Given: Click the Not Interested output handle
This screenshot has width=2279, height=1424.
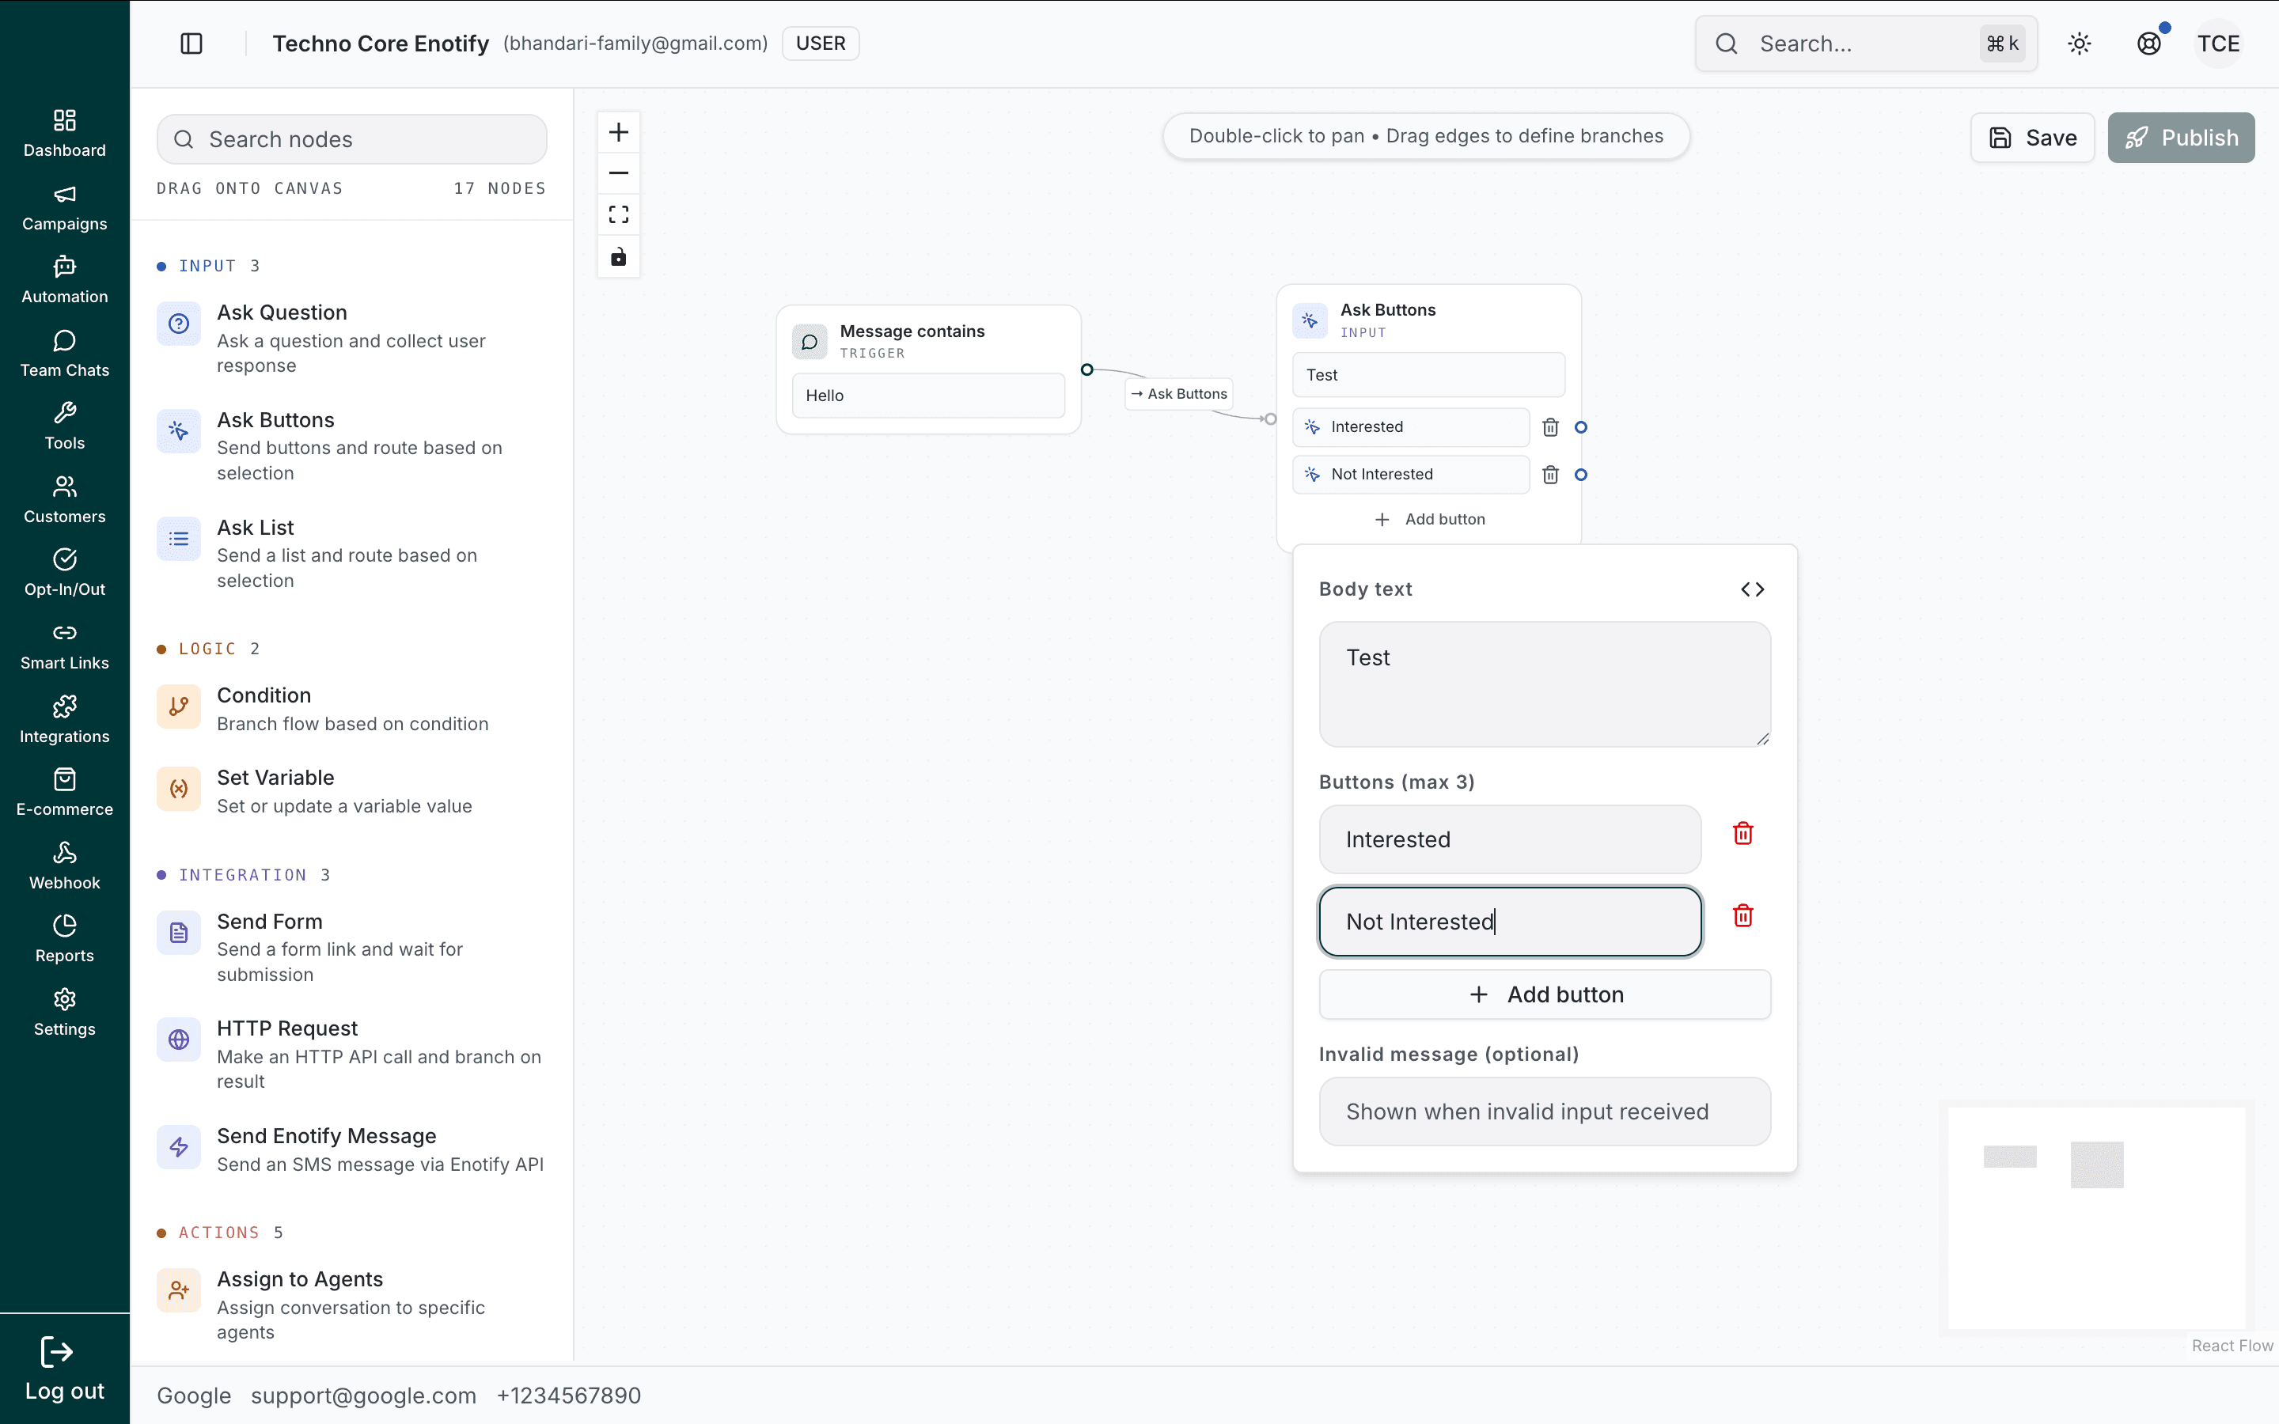Looking at the screenshot, I should [1581, 475].
